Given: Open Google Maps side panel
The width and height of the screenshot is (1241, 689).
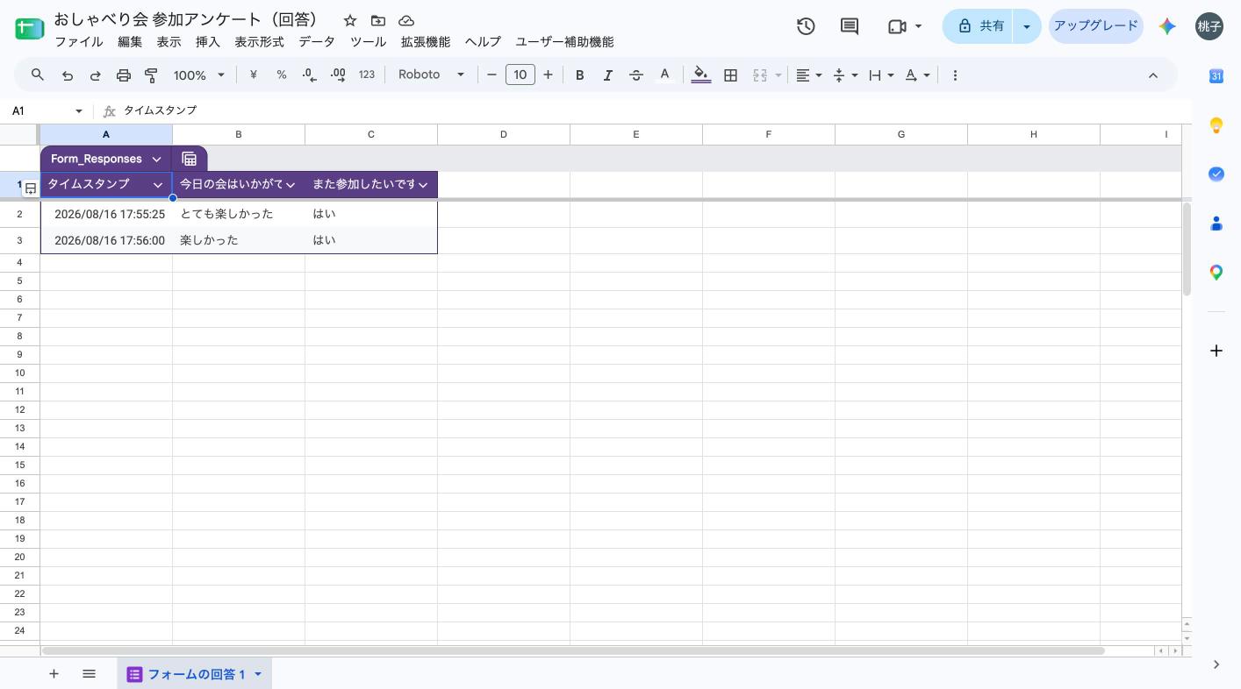Looking at the screenshot, I should point(1216,273).
